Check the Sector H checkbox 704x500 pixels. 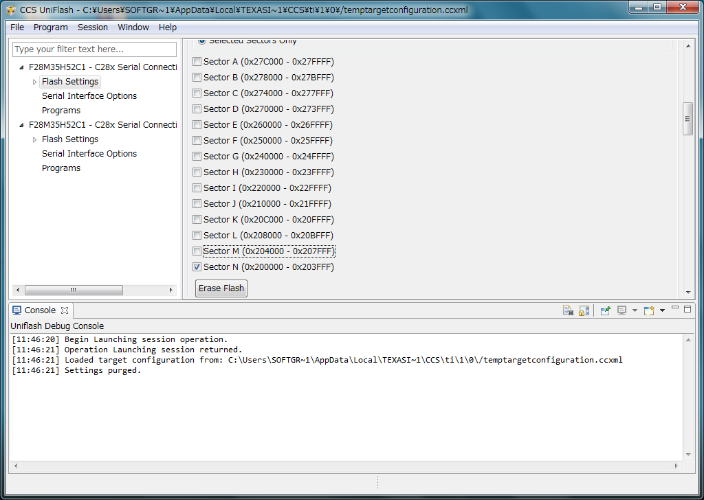197,172
